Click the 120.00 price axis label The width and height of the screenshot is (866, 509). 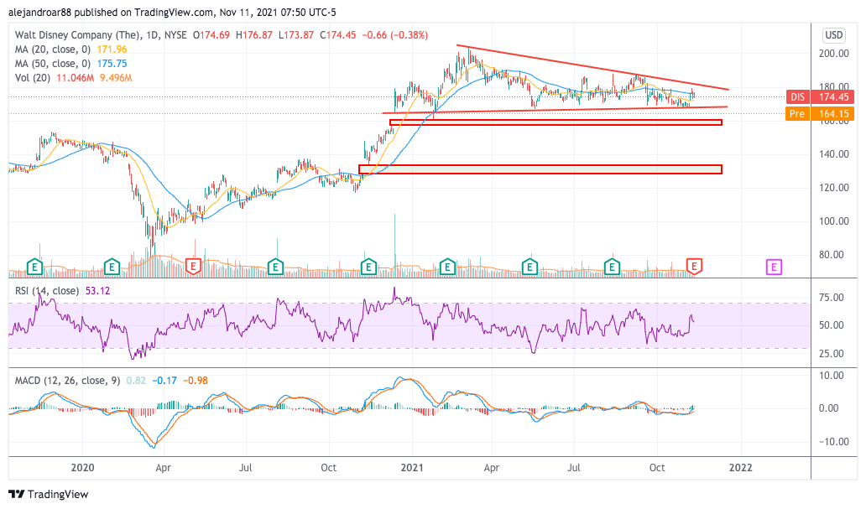pos(833,188)
